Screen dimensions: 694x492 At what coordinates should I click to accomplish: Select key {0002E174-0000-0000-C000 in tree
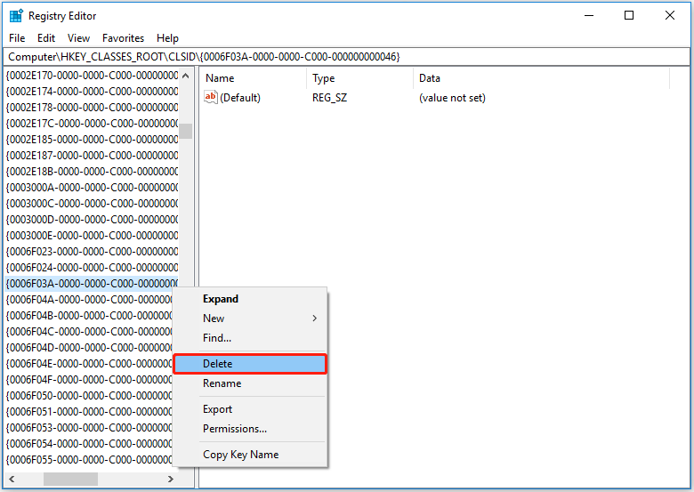pos(92,92)
